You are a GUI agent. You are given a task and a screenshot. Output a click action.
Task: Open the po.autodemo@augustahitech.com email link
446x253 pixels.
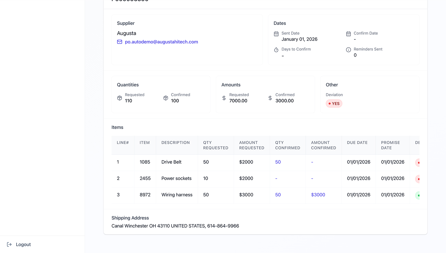[161, 42]
